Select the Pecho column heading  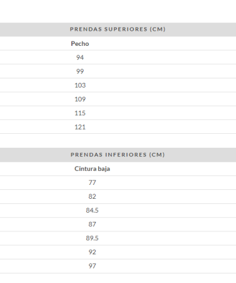(80, 44)
